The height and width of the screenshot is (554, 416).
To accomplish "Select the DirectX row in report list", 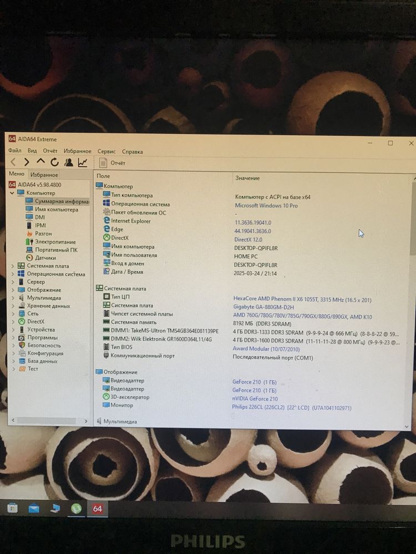I will click(x=116, y=238).
